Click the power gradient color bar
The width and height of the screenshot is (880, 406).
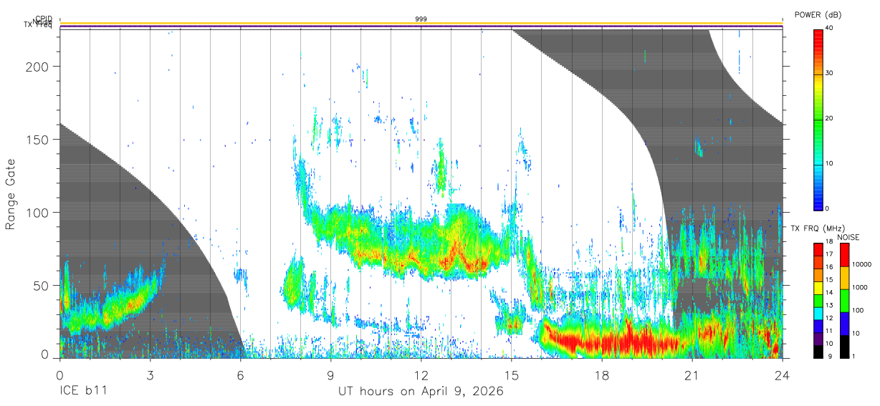[x=818, y=119]
